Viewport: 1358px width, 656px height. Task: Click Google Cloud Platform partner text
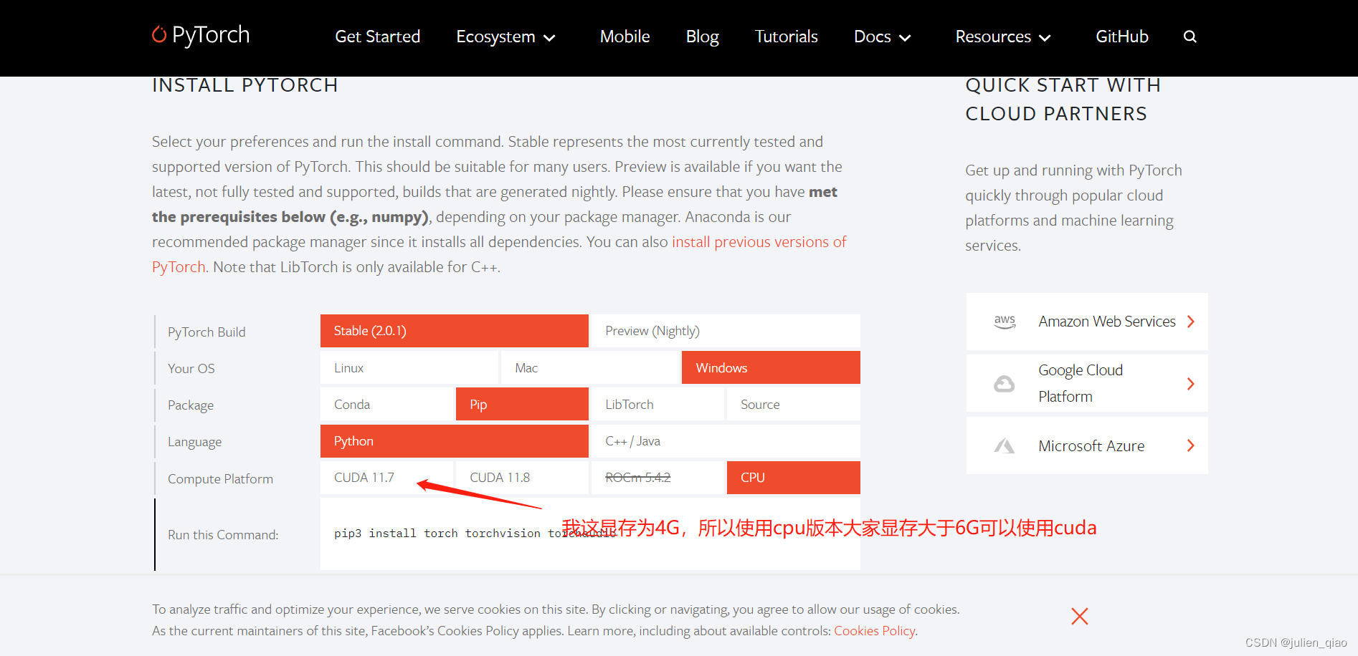(x=1081, y=383)
